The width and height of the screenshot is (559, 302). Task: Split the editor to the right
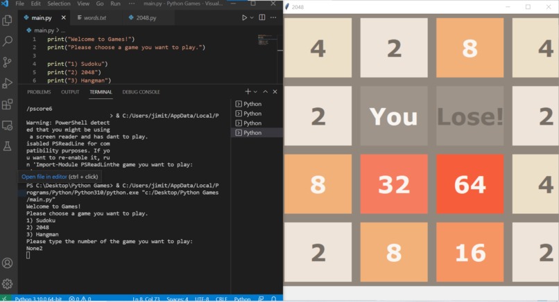[262, 17]
